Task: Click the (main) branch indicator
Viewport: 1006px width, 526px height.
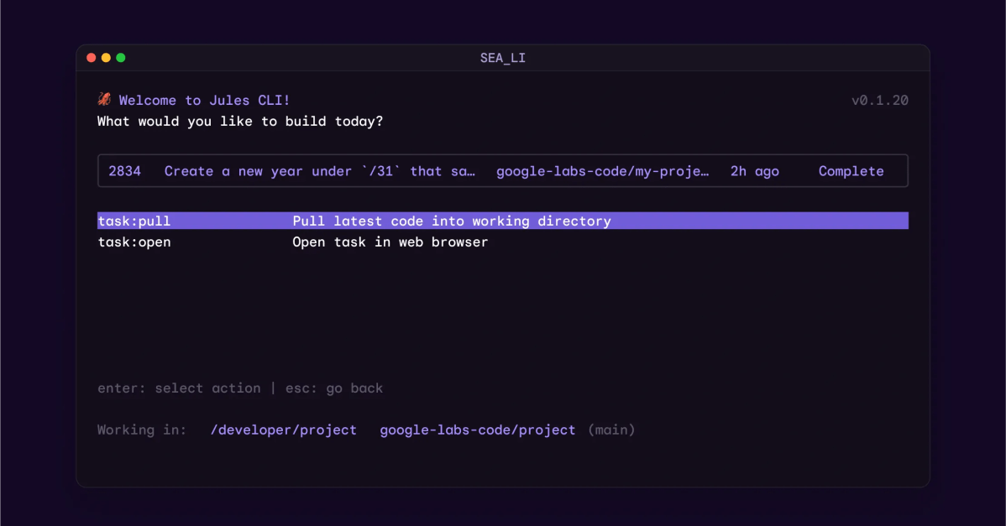Action: coord(611,430)
